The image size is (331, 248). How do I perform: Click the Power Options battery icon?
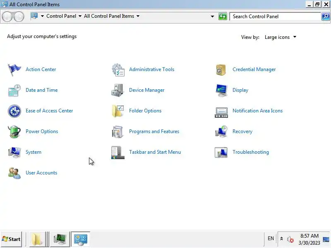coord(14,131)
